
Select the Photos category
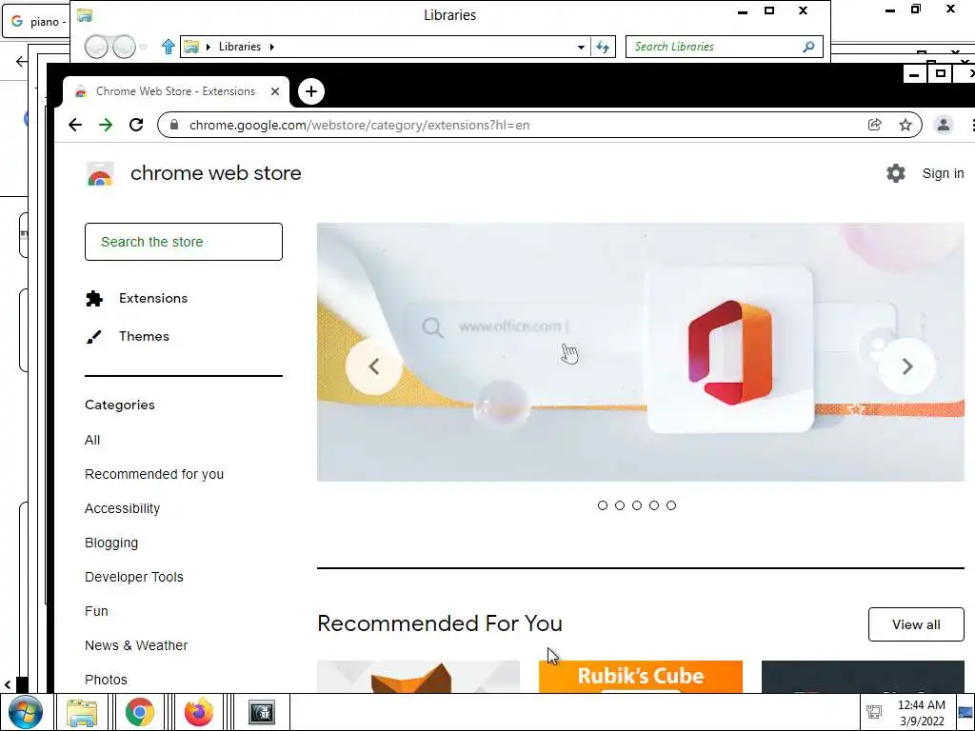click(106, 680)
